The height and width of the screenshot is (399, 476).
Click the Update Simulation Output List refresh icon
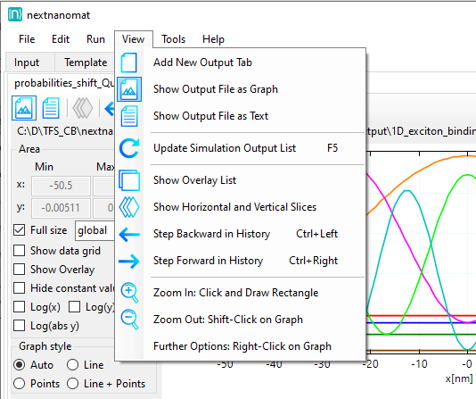[x=129, y=148]
